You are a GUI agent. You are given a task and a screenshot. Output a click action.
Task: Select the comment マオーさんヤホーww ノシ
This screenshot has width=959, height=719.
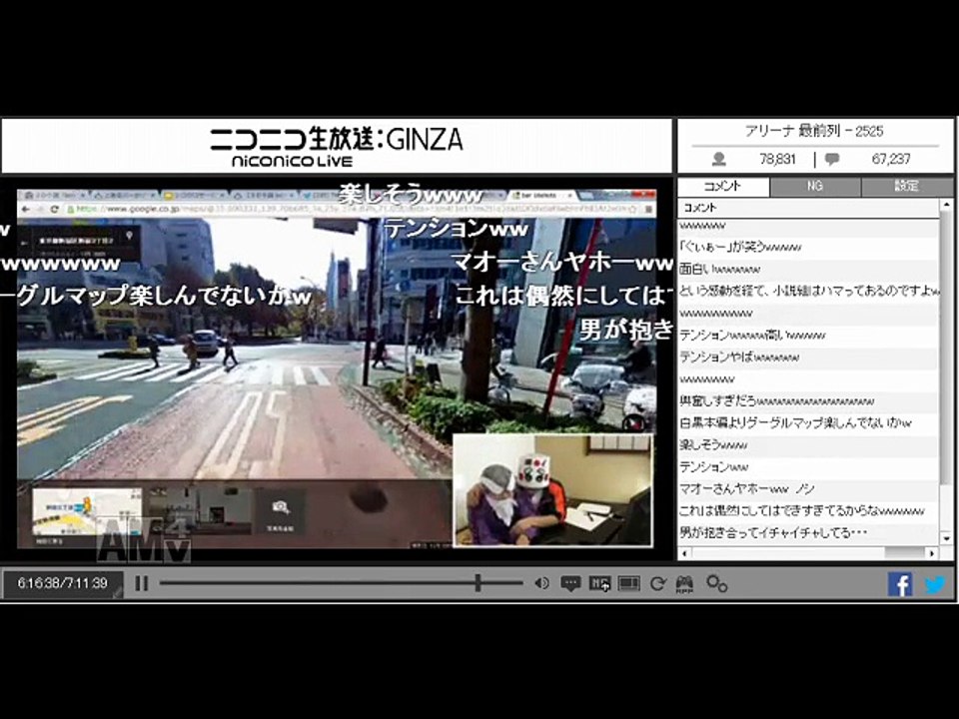coord(808,489)
